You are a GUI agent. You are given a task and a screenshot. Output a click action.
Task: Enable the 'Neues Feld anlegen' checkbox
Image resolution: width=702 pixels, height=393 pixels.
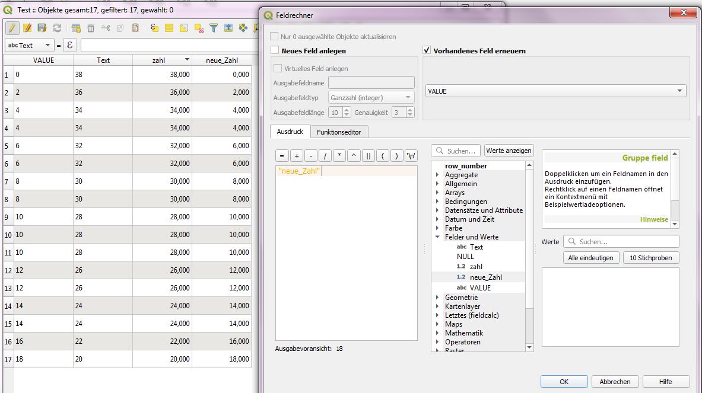pyautogui.click(x=275, y=51)
